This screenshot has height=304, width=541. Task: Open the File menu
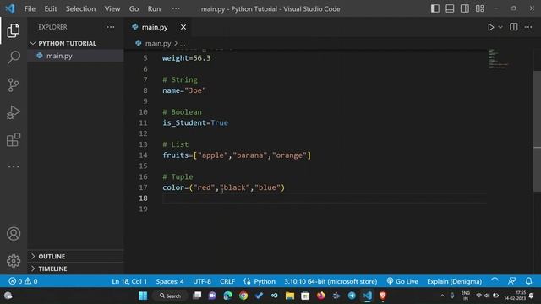click(x=30, y=8)
